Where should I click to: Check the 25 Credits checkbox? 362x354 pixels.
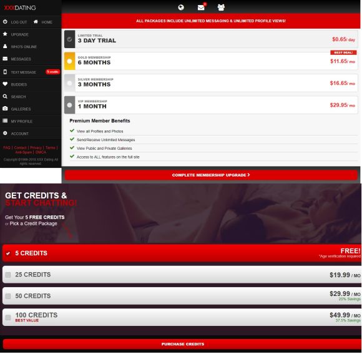8,275
